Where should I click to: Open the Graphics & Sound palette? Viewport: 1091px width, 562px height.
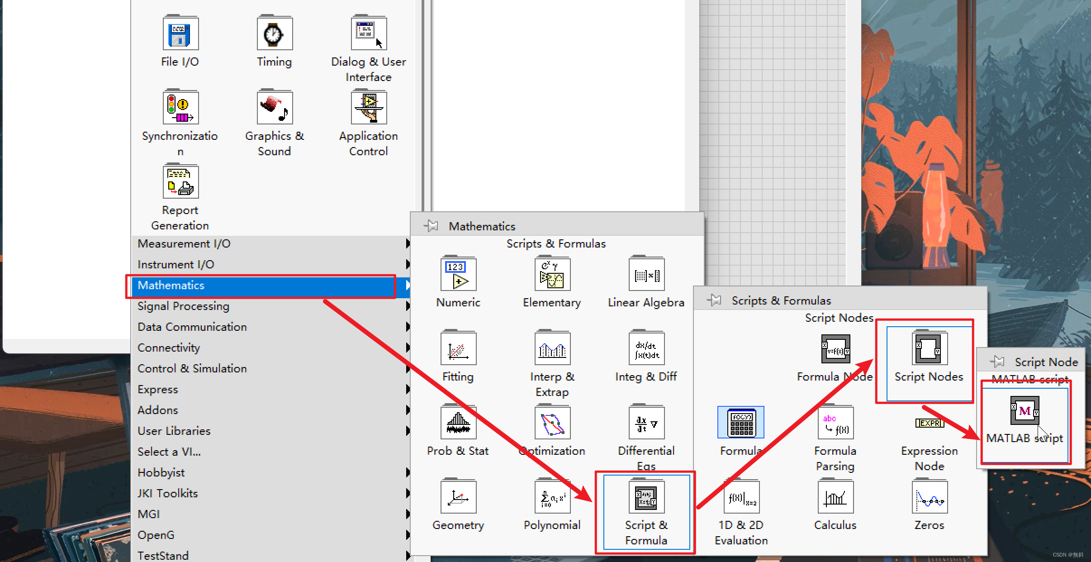(x=275, y=108)
